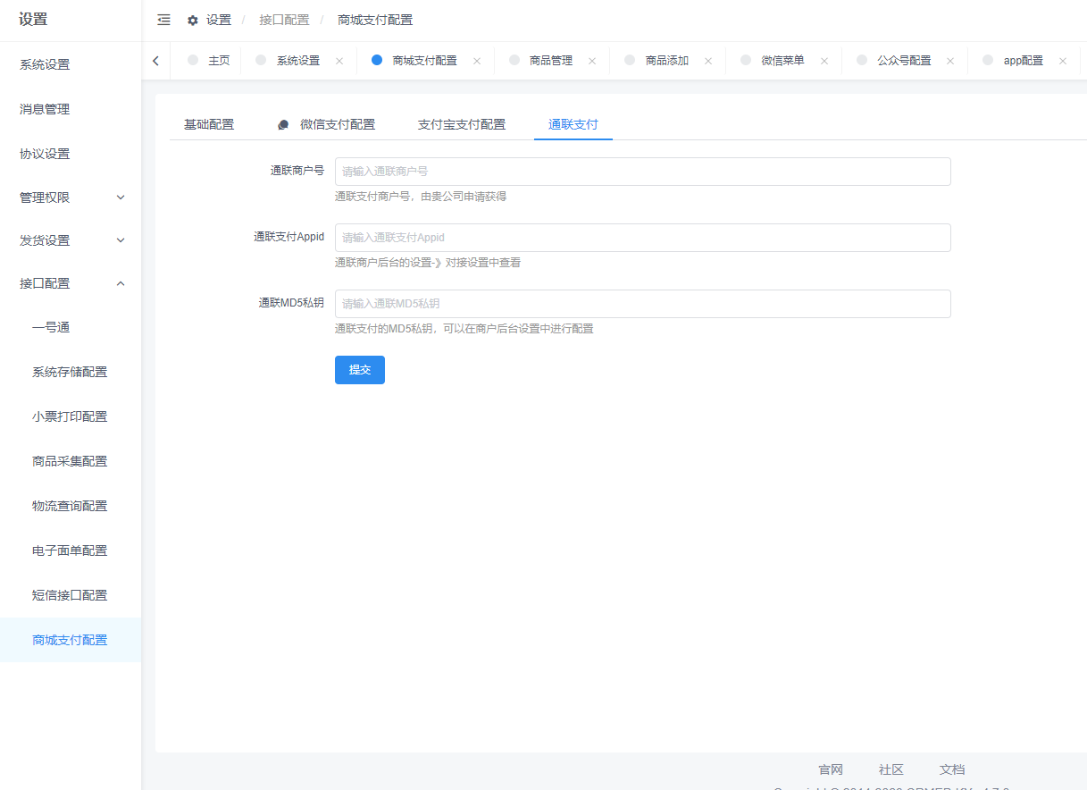
Task: Submit the form with 提交 button
Action: (x=359, y=369)
